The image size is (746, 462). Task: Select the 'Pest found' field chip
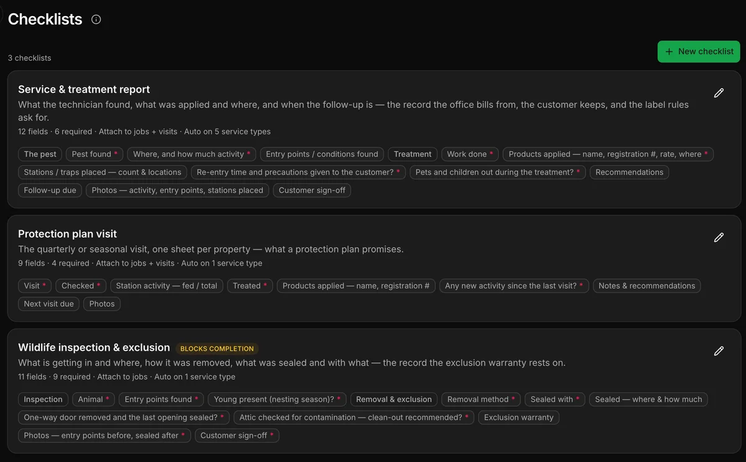(94, 154)
